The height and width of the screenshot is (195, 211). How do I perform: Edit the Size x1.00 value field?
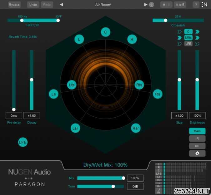click(x=179, y=115)
